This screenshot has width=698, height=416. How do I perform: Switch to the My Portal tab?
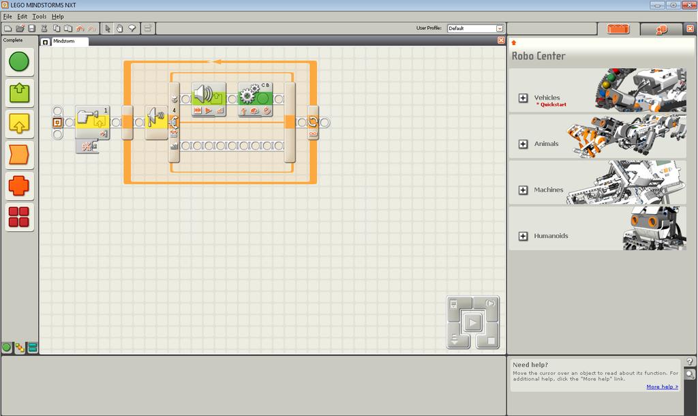coord(661,29)
